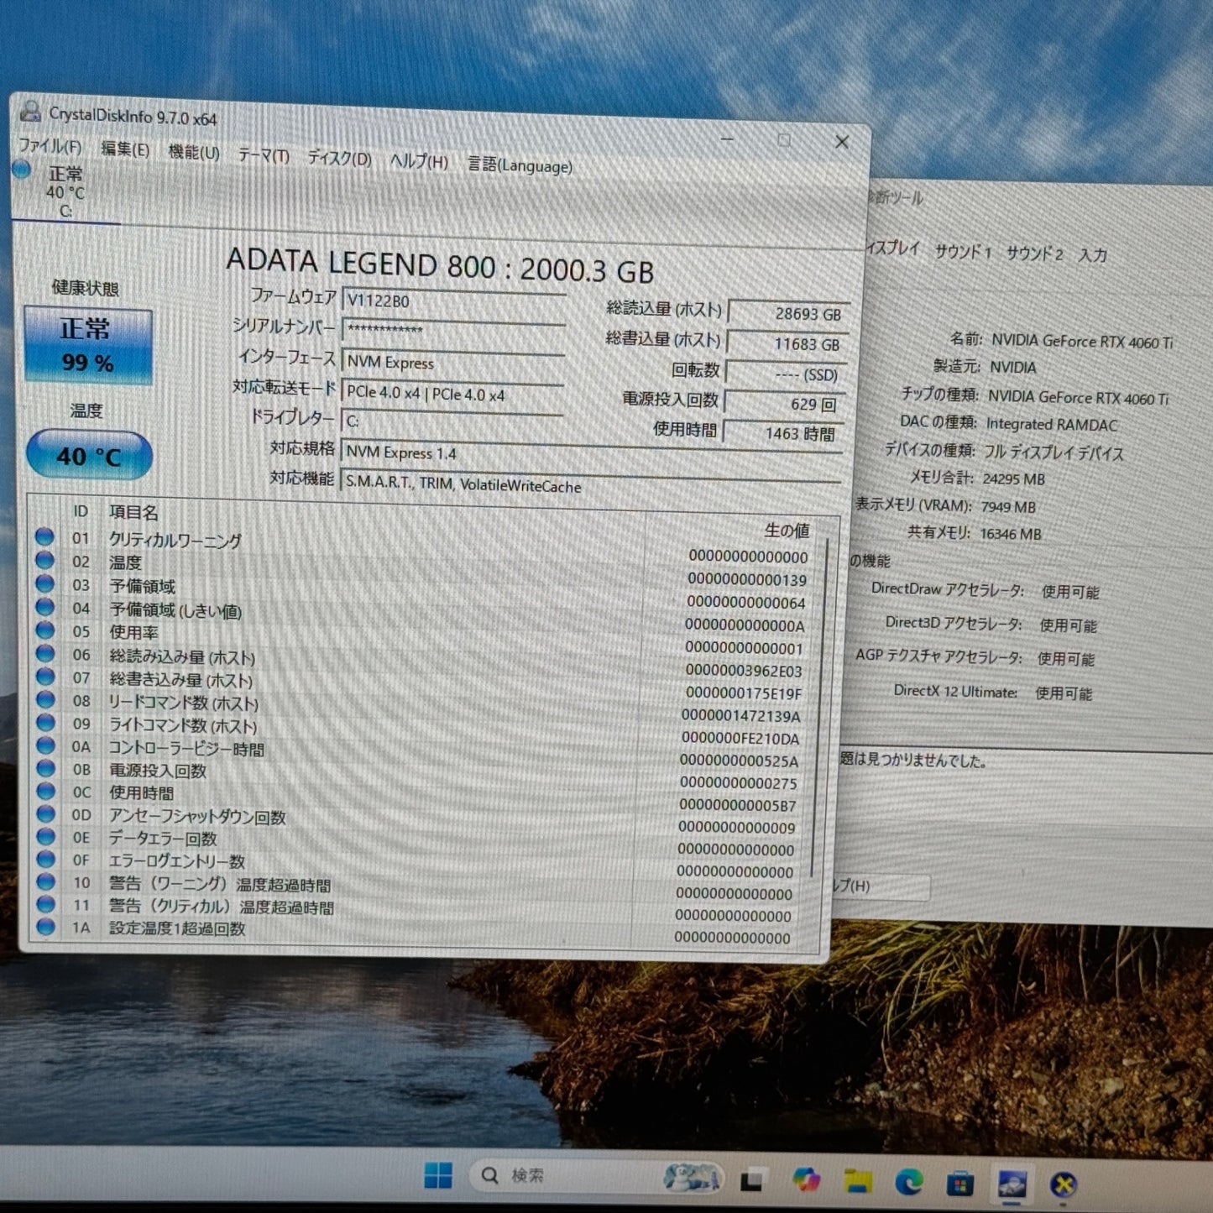Click the 24295 MB メモリ合計 value
The image size is (1213, 1213).
[1013, 479]
